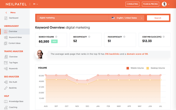Click the paid difficulty value 51
The height and width of the screenshot is (110, 176).
click(109, 41)
